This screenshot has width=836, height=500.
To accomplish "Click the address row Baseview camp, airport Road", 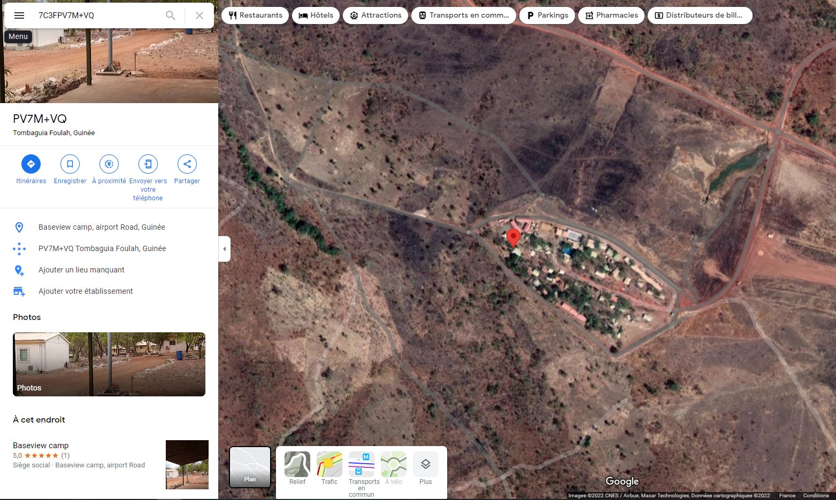I will click(109, 227).
